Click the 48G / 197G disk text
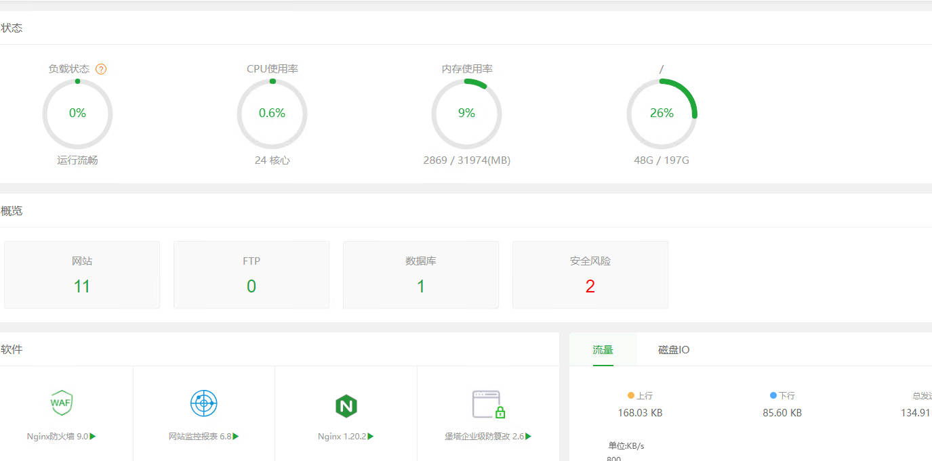 point(662,160)
